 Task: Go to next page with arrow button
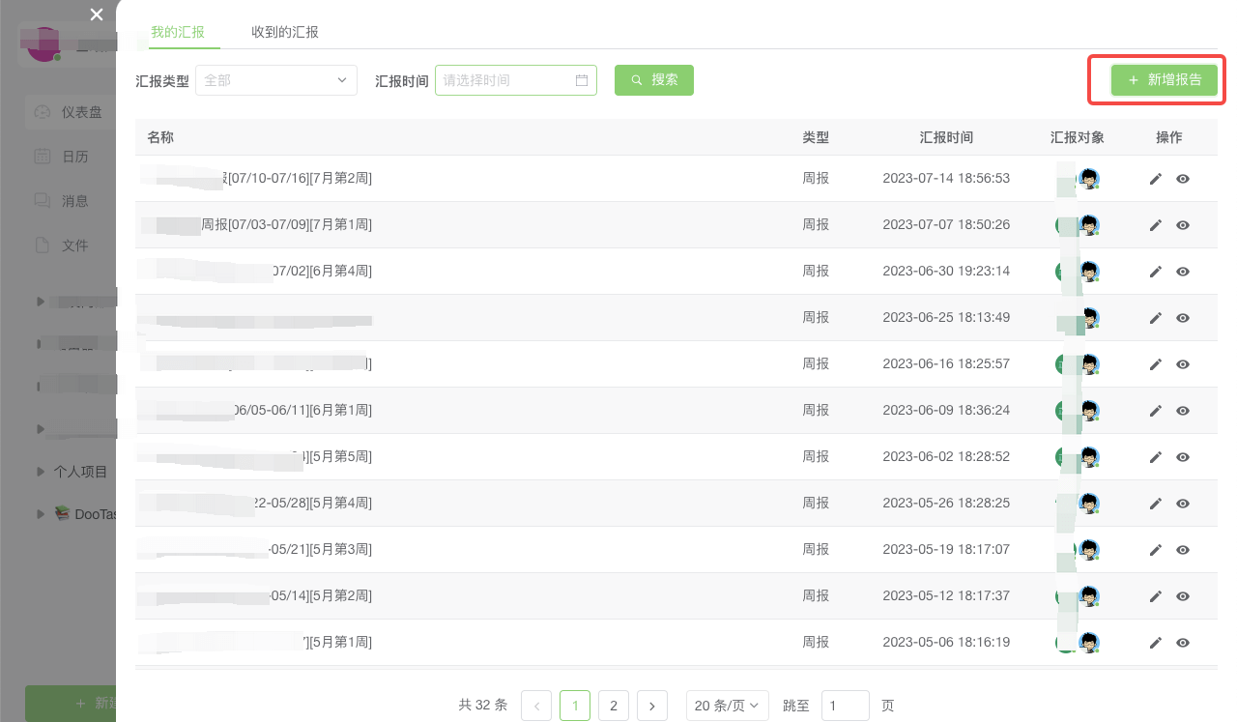[652, 706]
